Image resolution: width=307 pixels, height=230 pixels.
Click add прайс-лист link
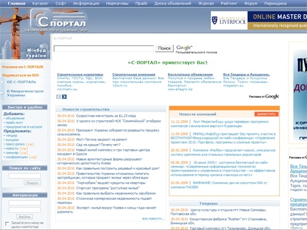(x=14, y=123)
